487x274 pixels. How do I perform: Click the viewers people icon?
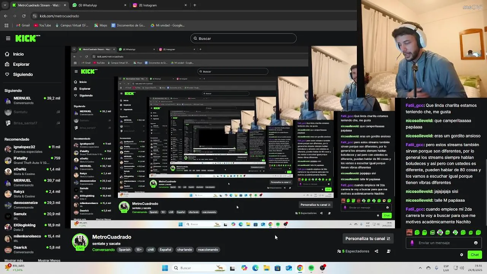pos(339,251)
